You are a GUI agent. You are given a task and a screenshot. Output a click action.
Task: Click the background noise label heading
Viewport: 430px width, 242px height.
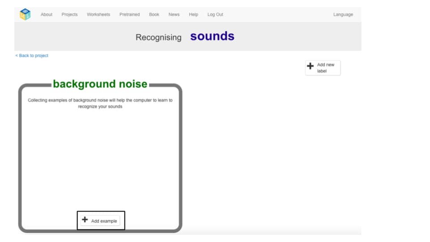coord(100,84)
